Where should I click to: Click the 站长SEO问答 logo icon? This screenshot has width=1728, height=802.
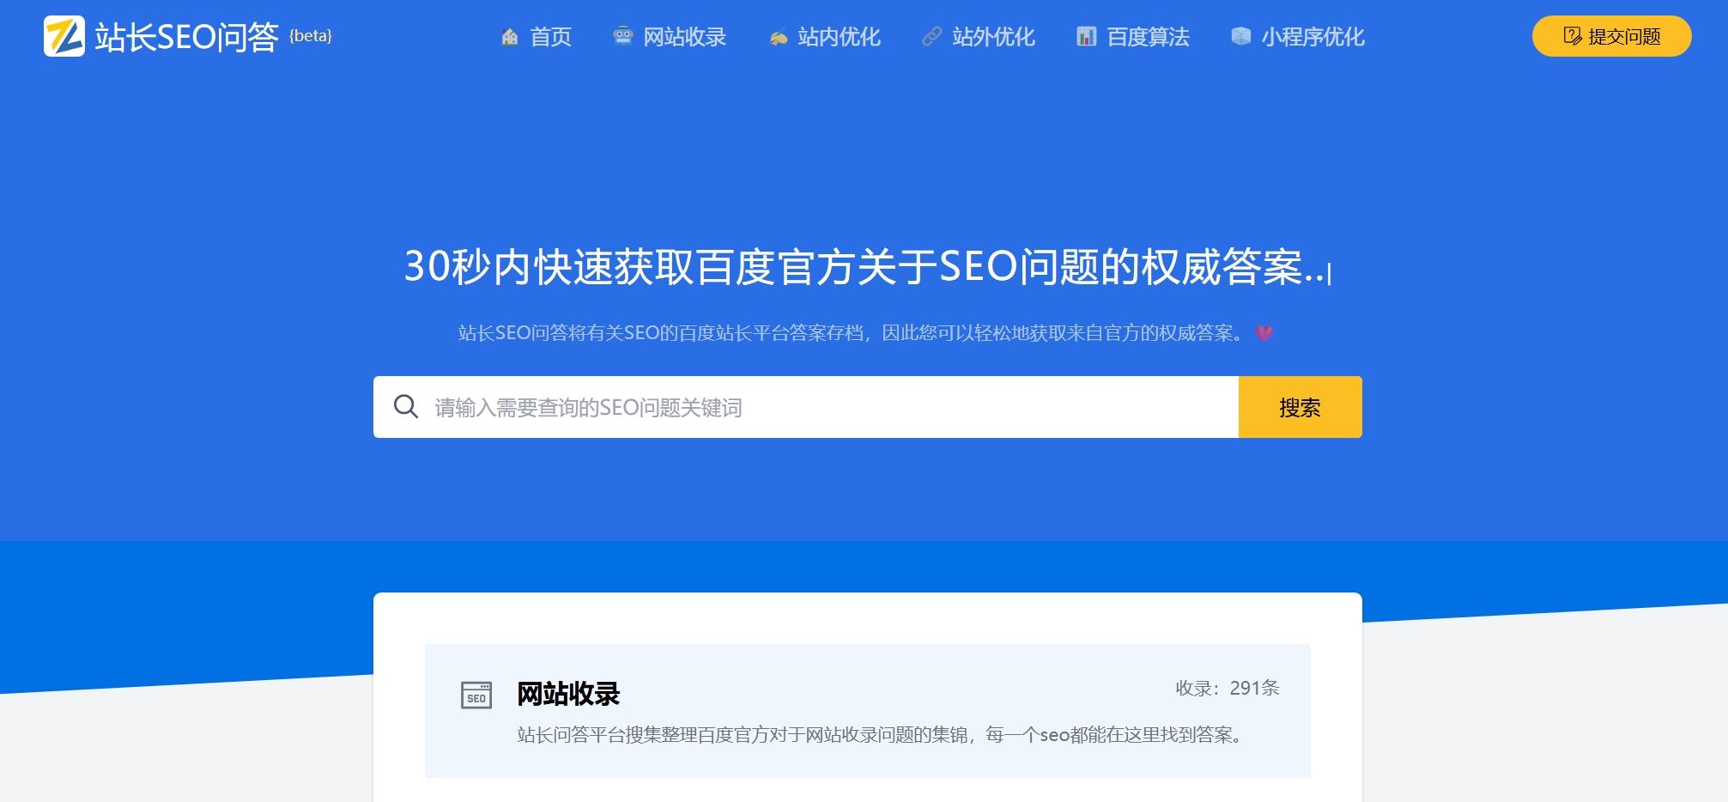pos(64,36)
